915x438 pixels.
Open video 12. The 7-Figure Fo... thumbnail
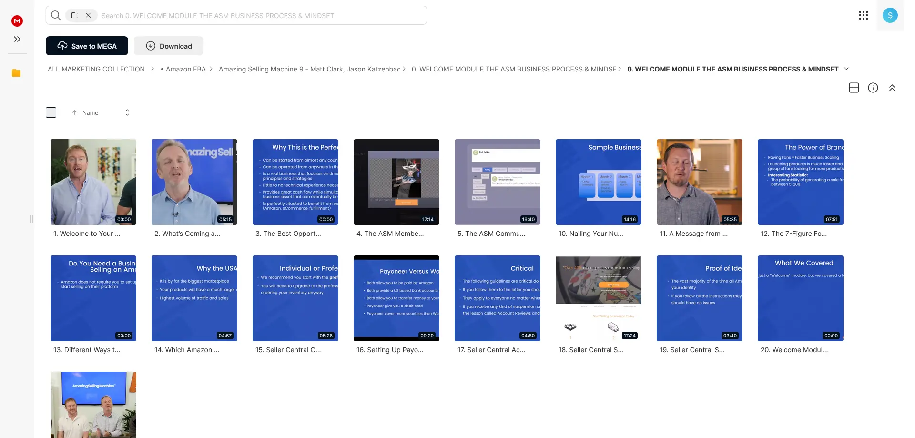coord(801,182)
